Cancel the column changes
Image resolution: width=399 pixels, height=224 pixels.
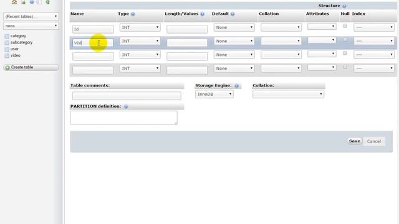pyautogui.click(x=374, y=141)
